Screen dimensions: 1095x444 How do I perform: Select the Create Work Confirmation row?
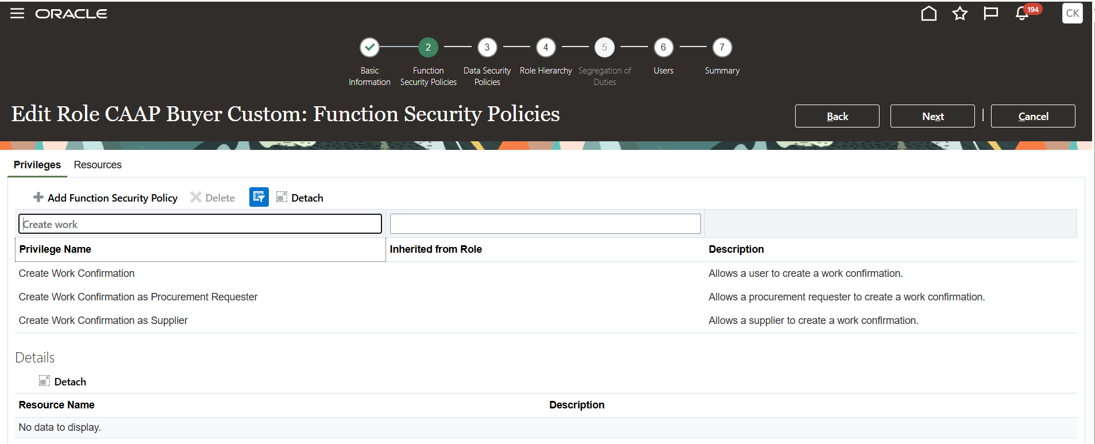pos(546,273)
